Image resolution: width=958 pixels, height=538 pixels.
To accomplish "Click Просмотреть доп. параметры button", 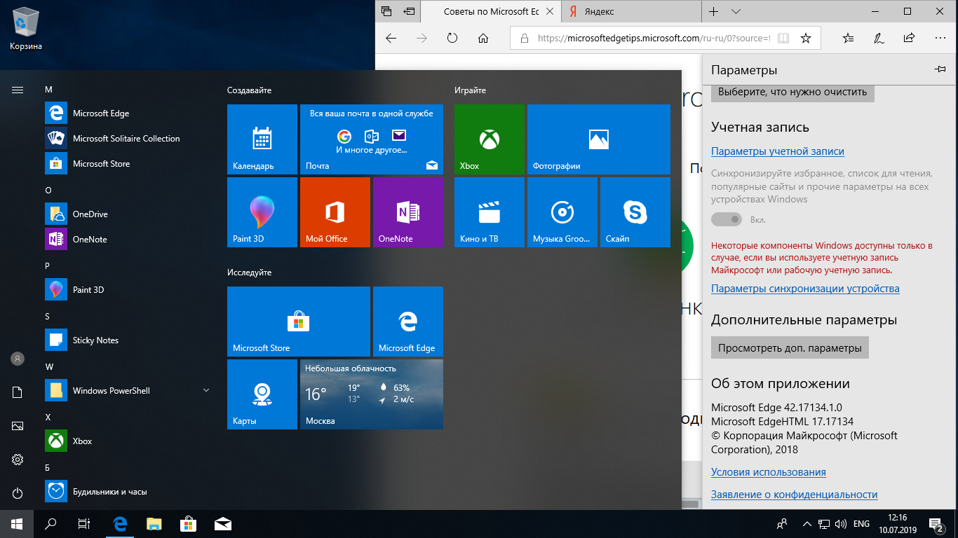I will click(790, 348).
